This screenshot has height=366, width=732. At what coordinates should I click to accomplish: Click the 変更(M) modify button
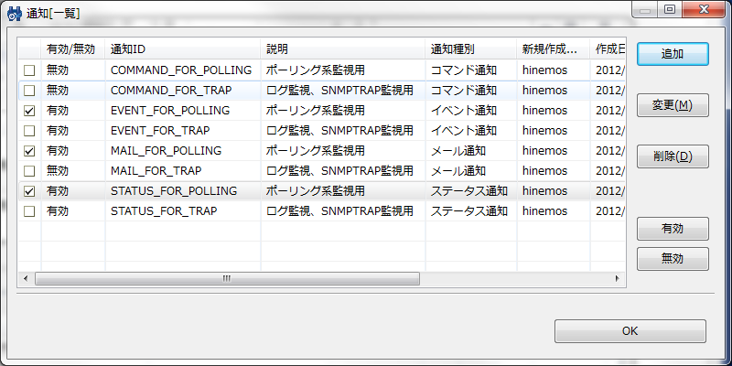[673, 105]
